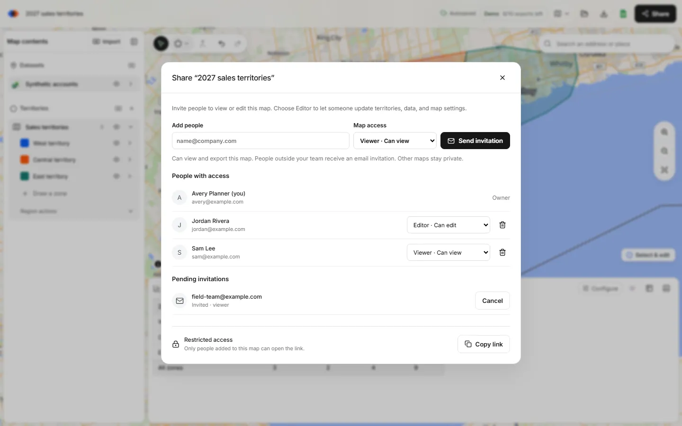
Task: Click the Share button in the top bar
Action: [655, 14]
